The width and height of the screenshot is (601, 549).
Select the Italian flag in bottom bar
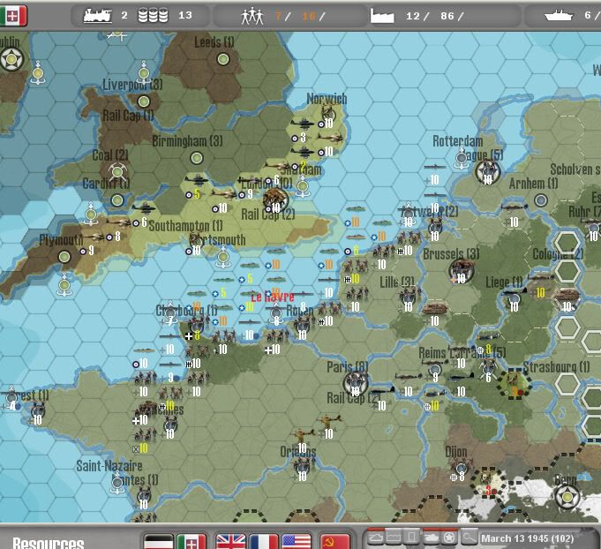(191, 540)
